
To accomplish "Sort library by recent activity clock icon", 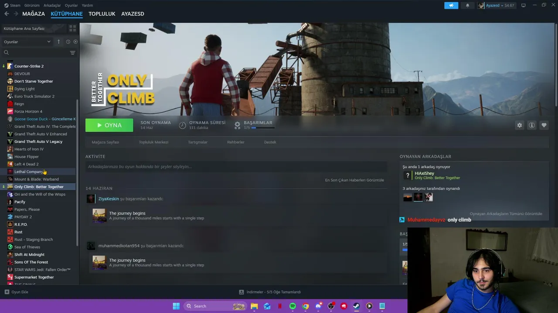I will click(x=68, y=42).
